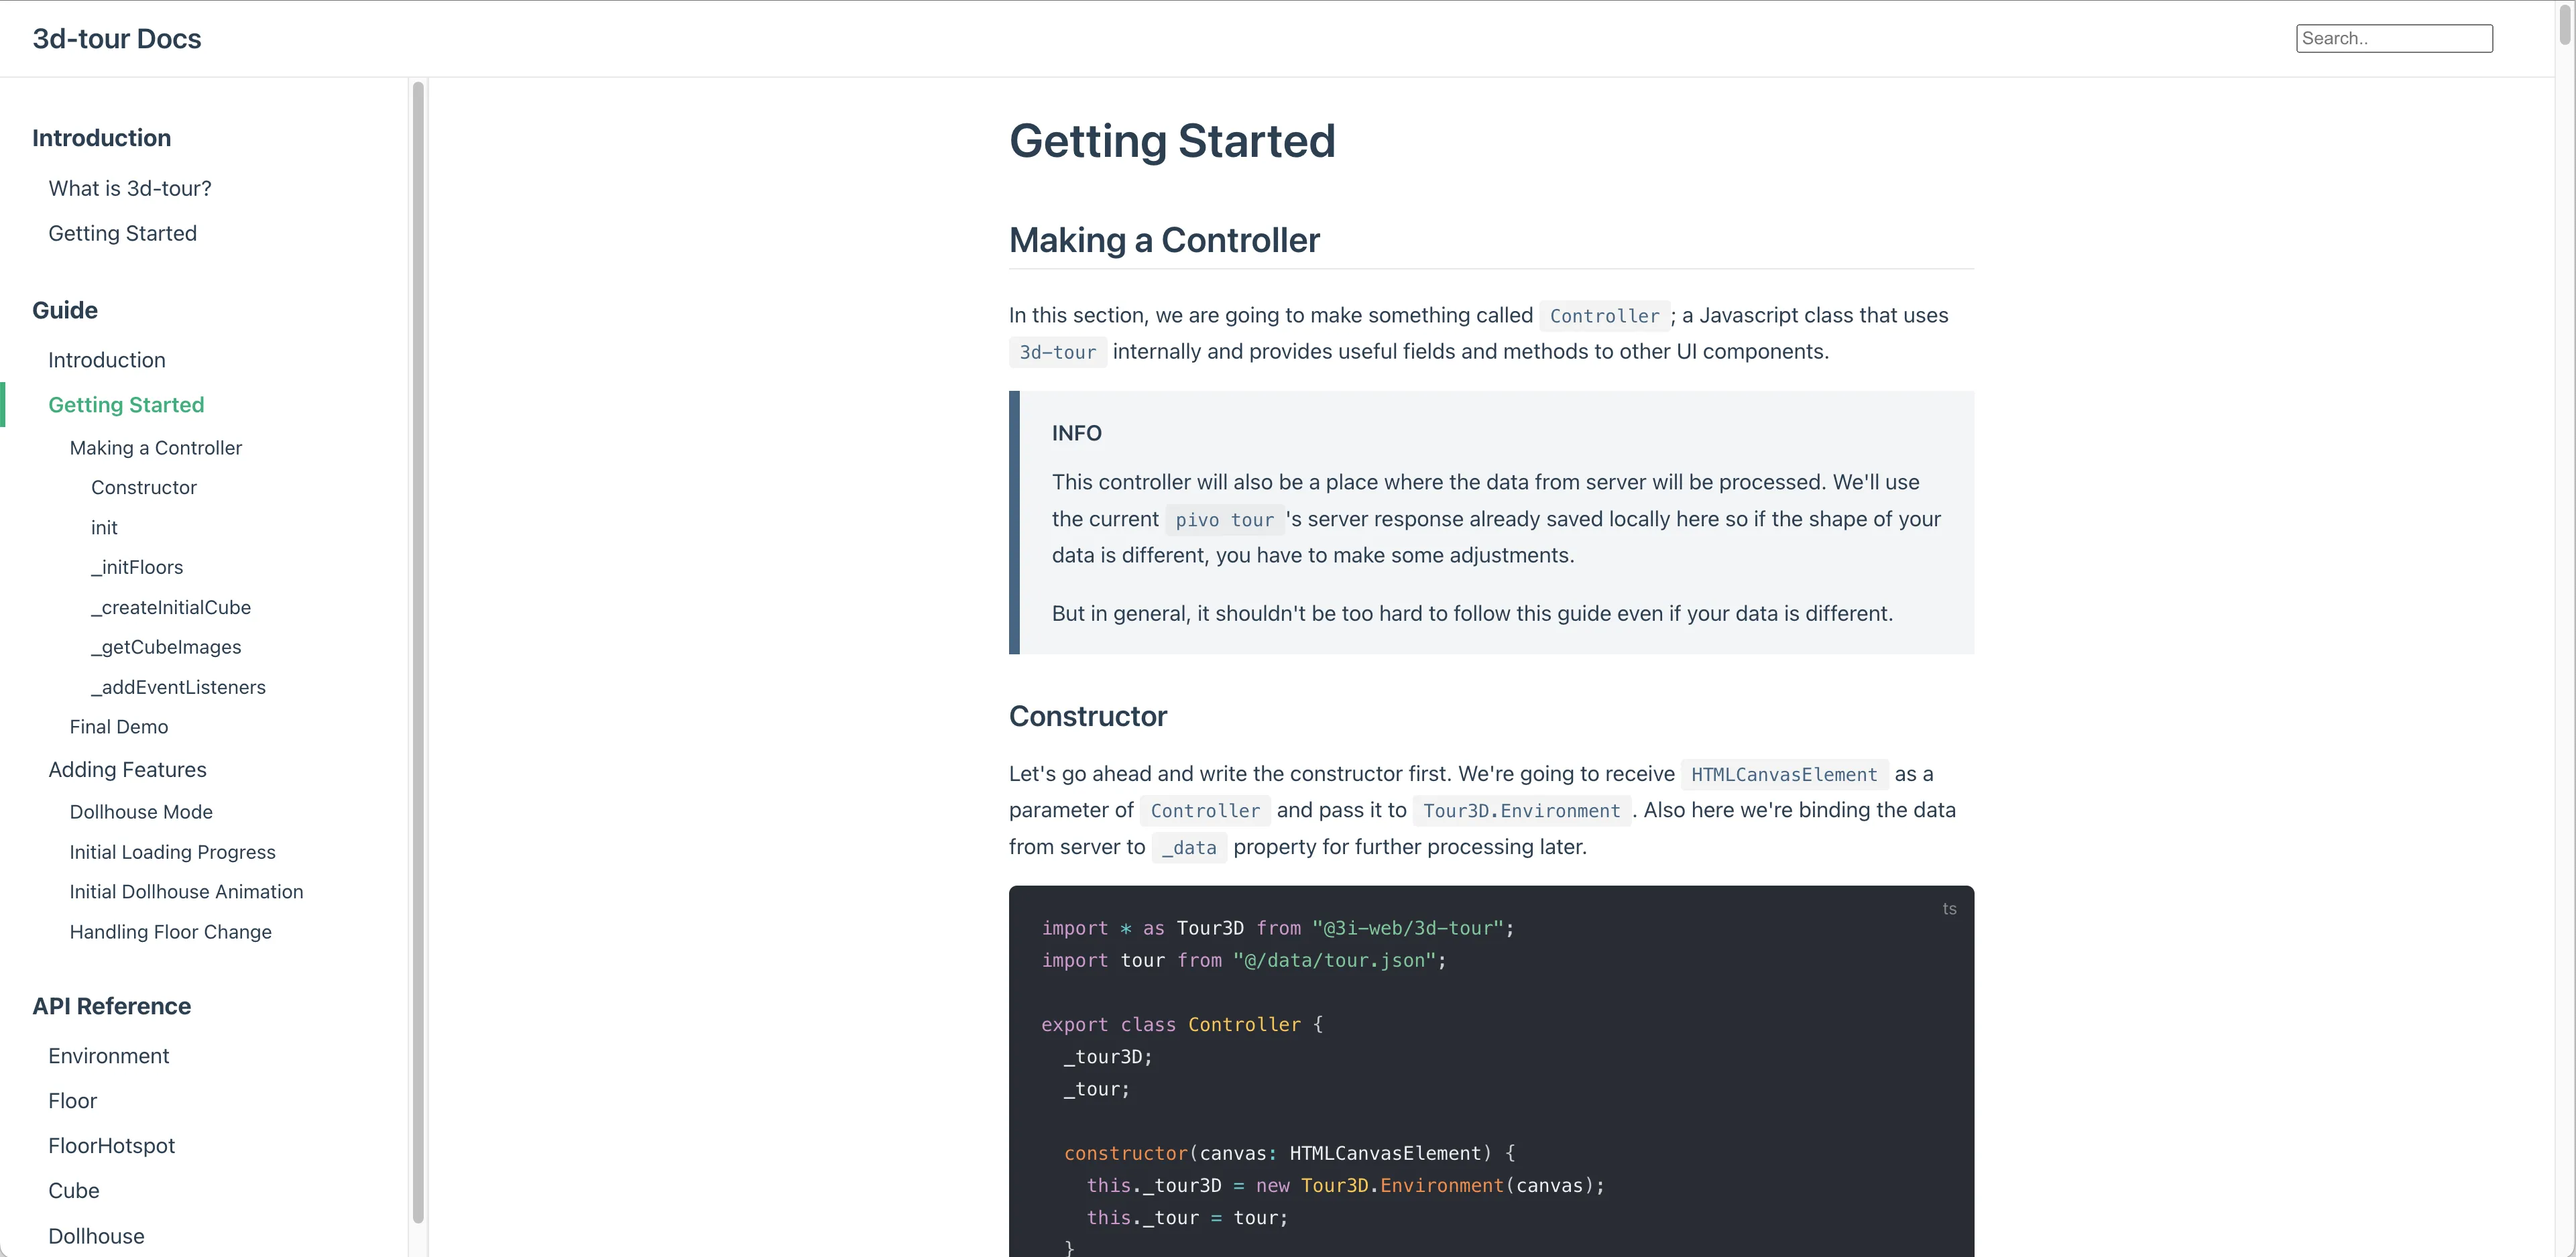
Task: Open the Final Demo section link
Action: (119, 727)
